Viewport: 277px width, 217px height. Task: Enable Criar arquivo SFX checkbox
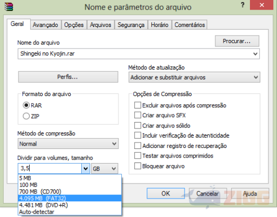[137, 115]
